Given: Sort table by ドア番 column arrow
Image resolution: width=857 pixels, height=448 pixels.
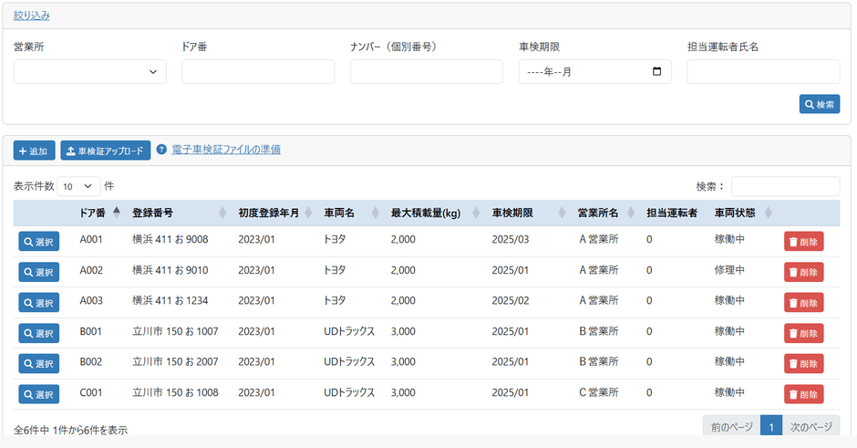Looking at the screenshot, I should 116,213.
